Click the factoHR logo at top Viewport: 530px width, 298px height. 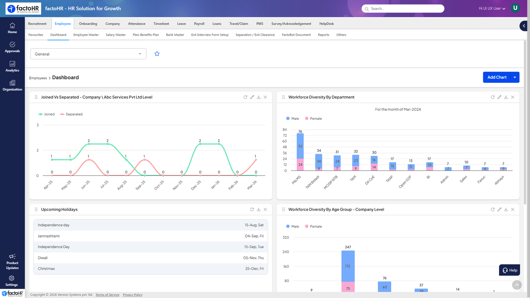(x=23, y=9)
